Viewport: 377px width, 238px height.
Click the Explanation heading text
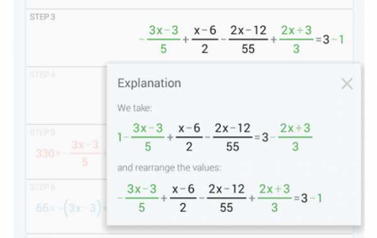149,84
